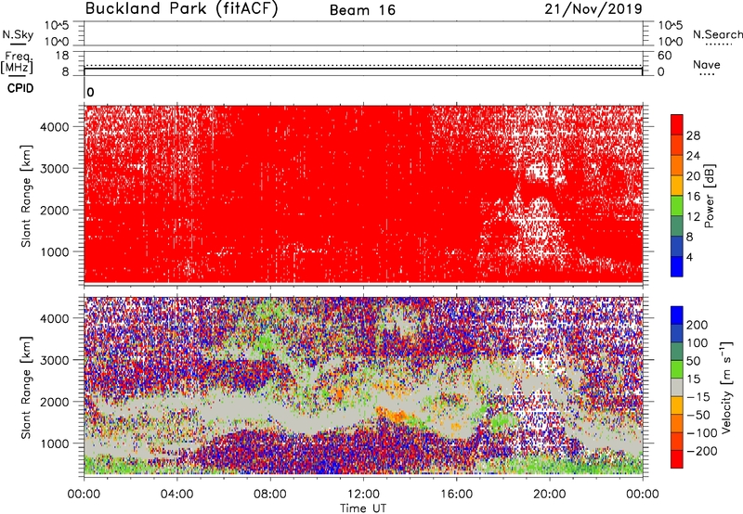
Task: Click the '-100' value on velocity colorbar
Action: tap(702, 433)
